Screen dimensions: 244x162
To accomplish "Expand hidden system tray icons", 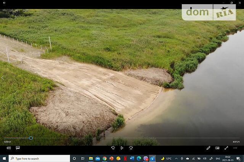I will 177,158.
